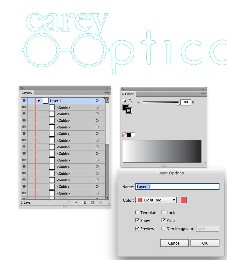Check the Lock checkbox

163,212
